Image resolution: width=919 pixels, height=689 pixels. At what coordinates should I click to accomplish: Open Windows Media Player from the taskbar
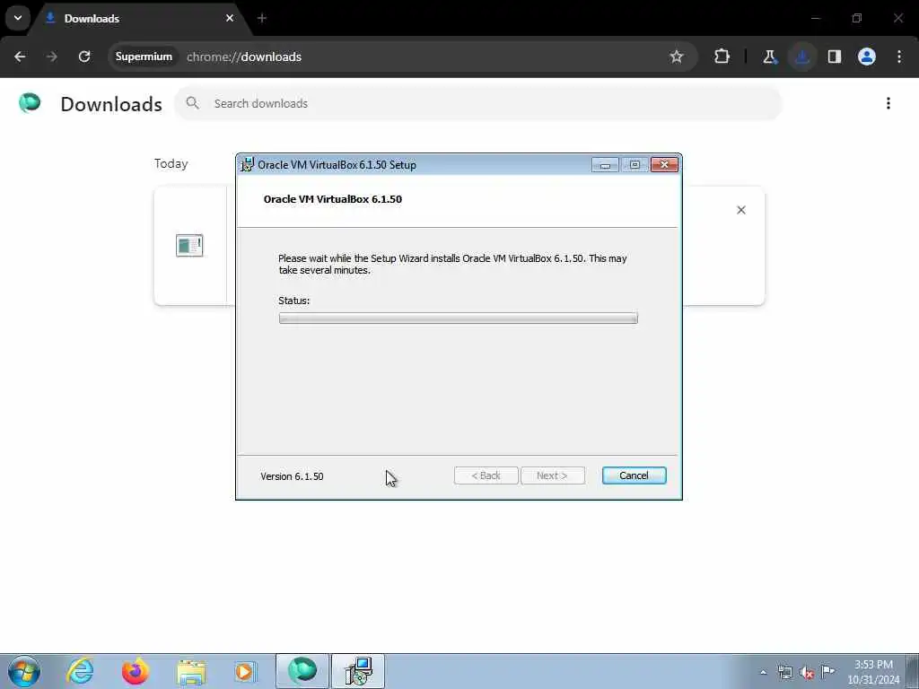point(245,671)
